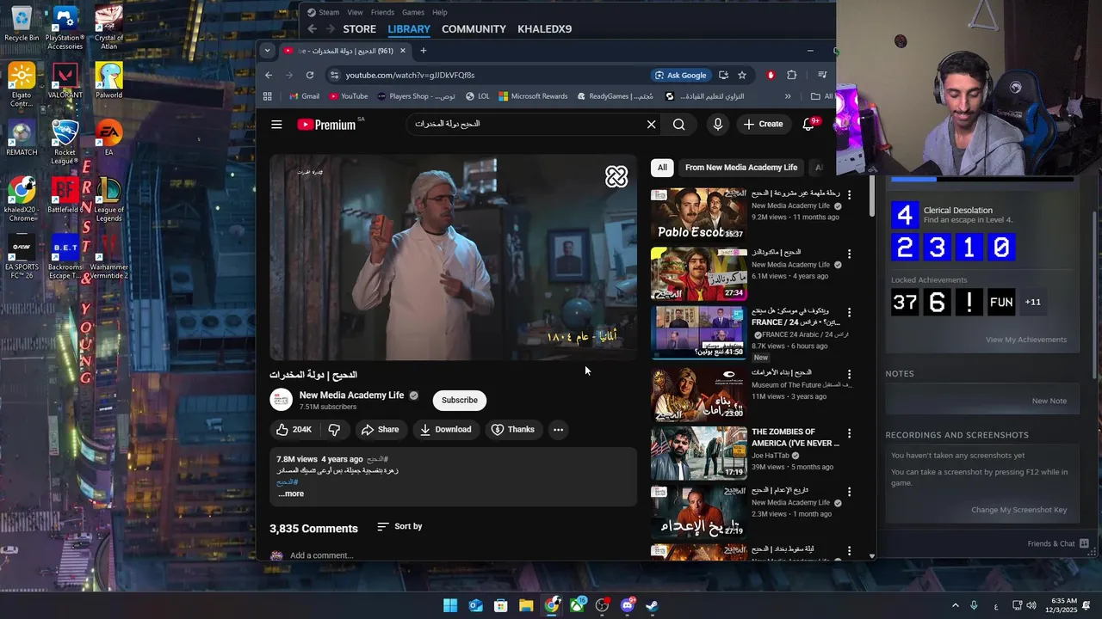Open the Steam View menu
Viewport: 1102px width, 619px height.
pos(355,12)
